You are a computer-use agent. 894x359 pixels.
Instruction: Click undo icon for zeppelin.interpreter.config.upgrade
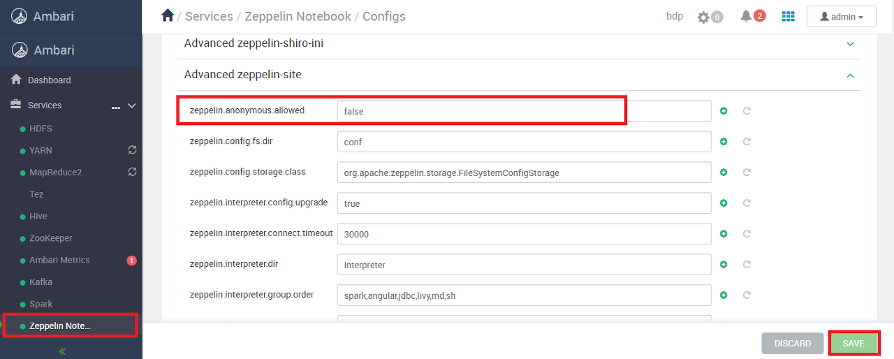[747, 203]
